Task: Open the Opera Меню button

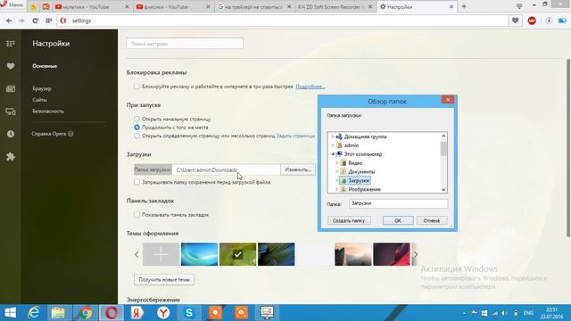Action: (12, 5)
